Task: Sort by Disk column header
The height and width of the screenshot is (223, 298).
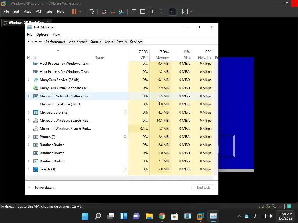Action: point(182,55)
